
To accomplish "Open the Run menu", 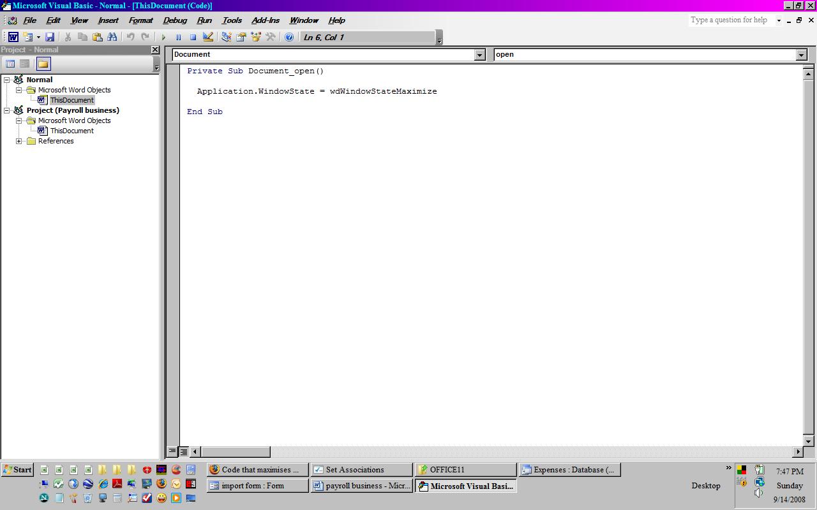I will pyautogui.click(x=204, y=20).
